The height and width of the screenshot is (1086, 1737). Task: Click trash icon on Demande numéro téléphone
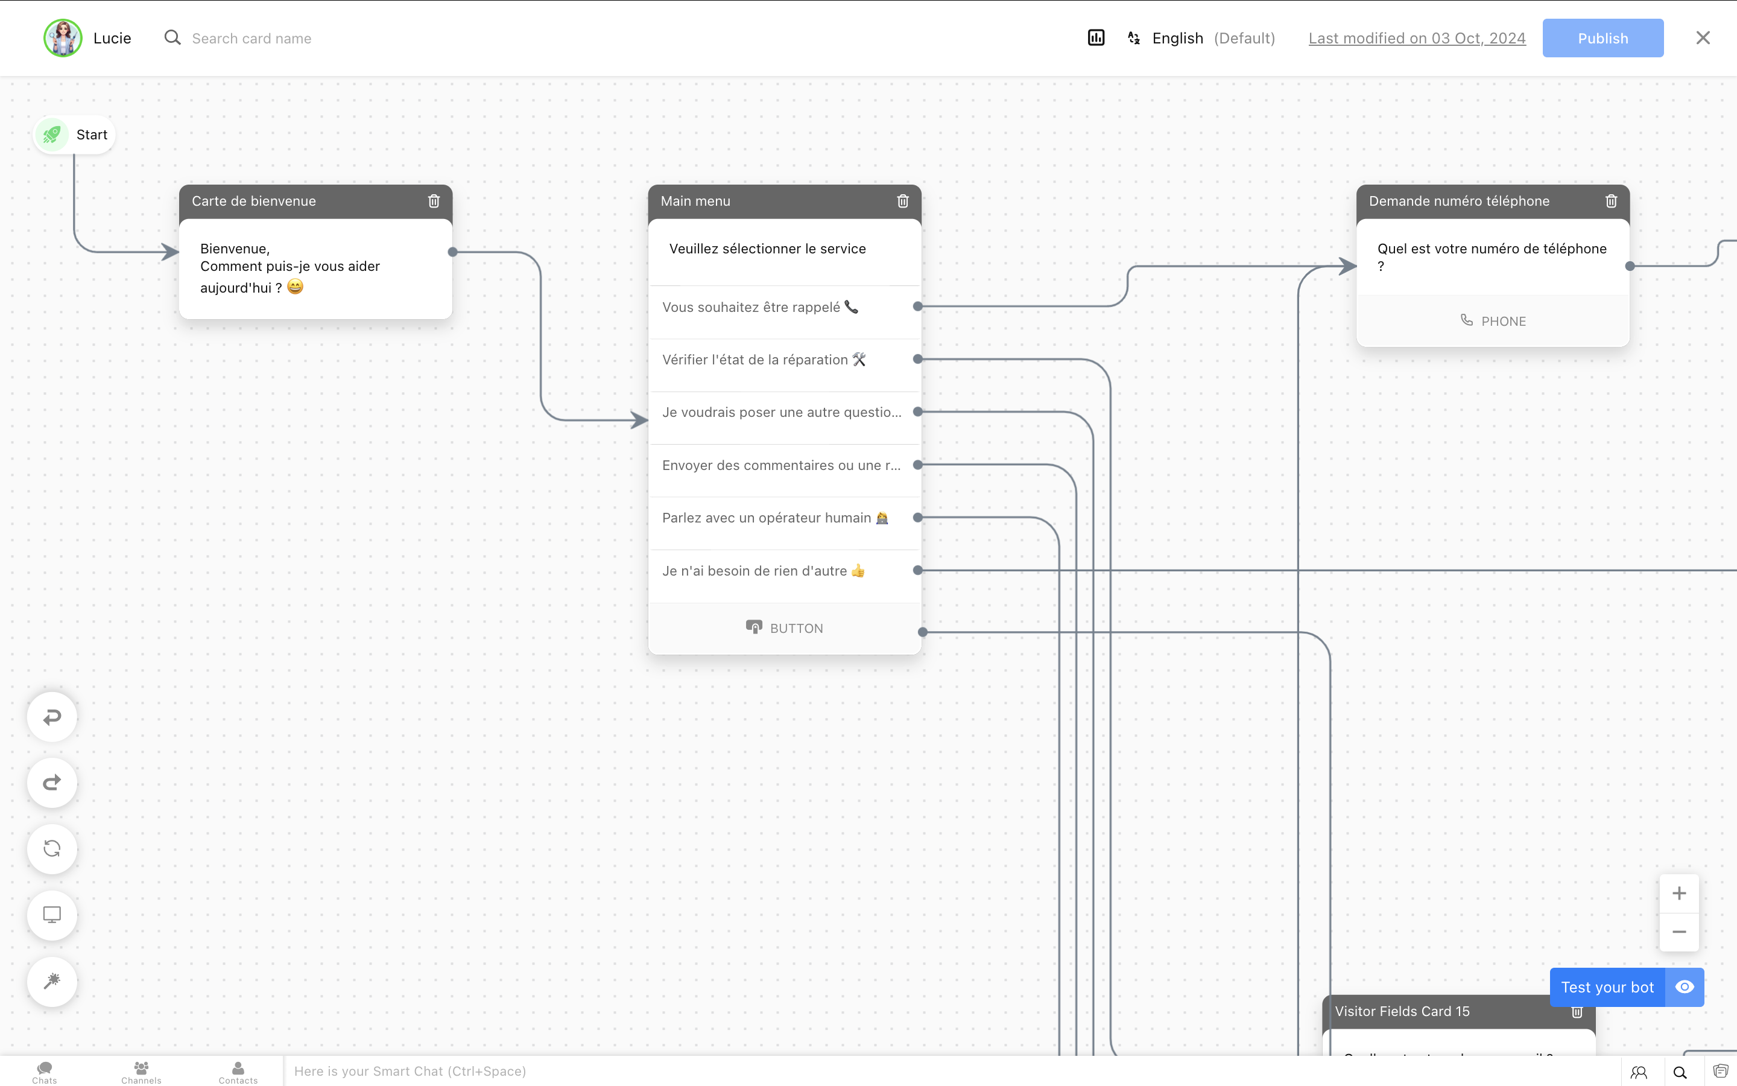1611,201
